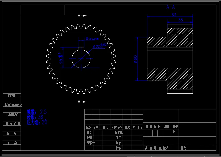Click the keyway slot on gear bore
Image resolution: width=221 pixels, height=157 pixels.
pos(81,49)
